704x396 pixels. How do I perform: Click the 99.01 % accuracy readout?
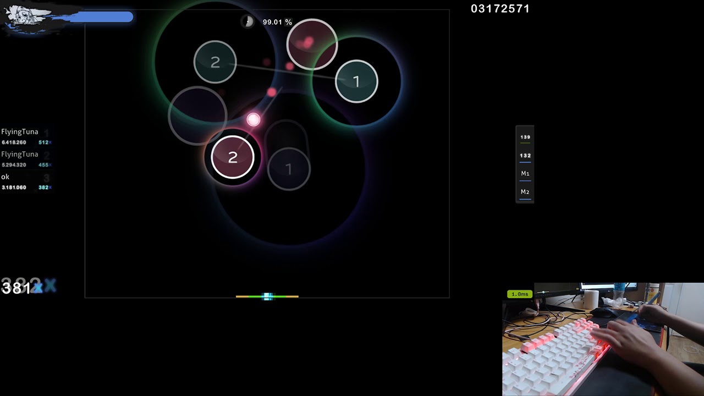(x=277, y=22)
